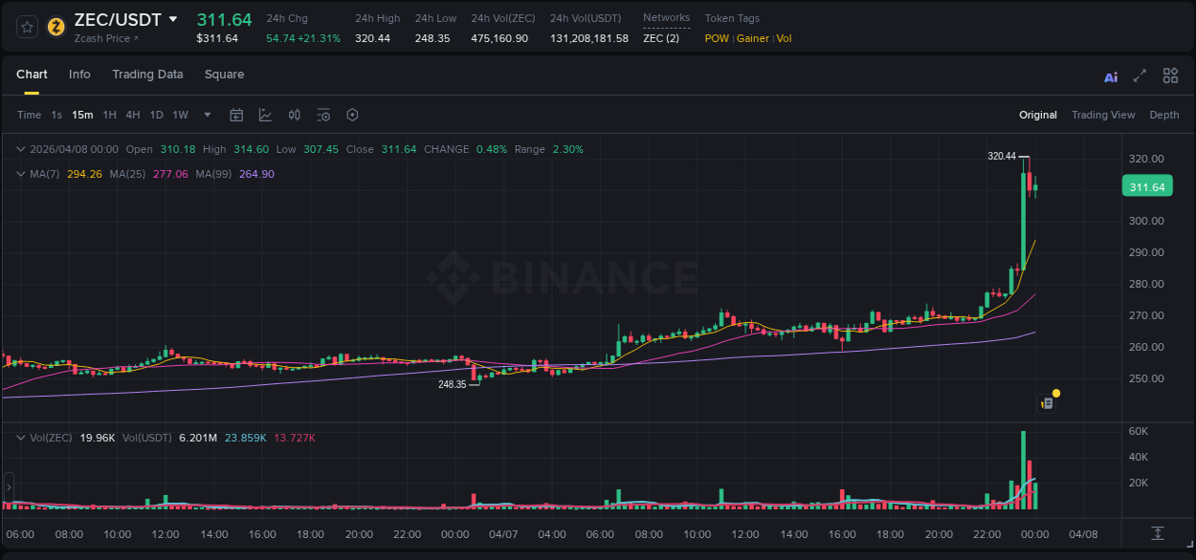Switch chart to Depth view
The width and height of the screenshot is (1196, 560).
tap(1164, 115)
